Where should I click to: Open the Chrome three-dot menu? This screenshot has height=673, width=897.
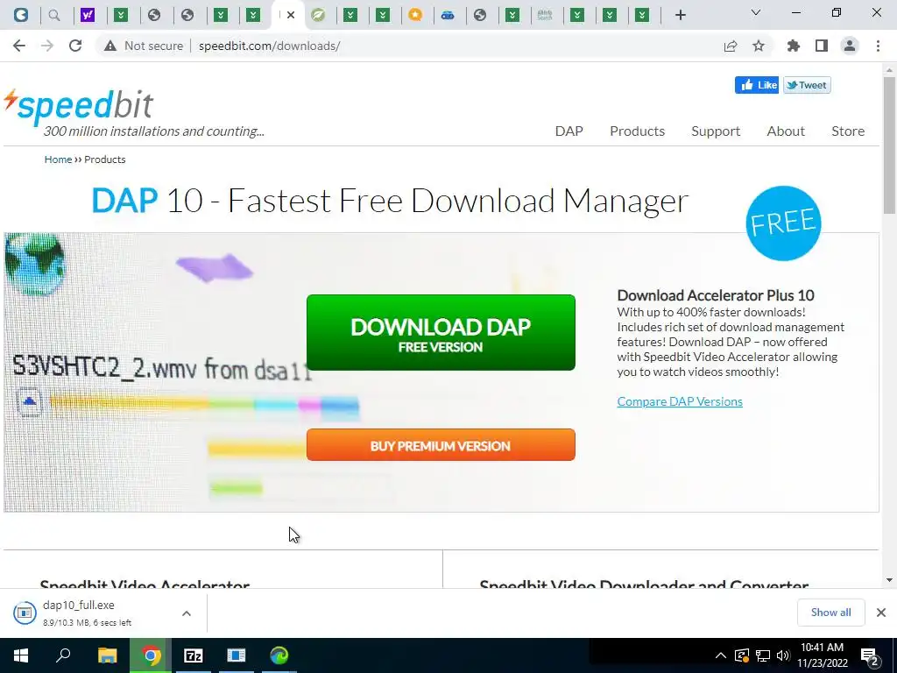pos(878,46)
